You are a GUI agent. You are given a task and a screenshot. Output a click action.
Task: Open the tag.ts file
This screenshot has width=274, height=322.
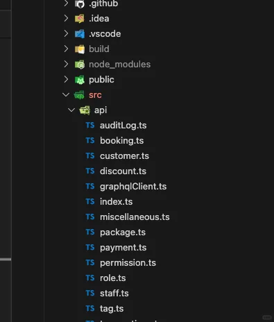pyautogui.click(x=112, y=309)
